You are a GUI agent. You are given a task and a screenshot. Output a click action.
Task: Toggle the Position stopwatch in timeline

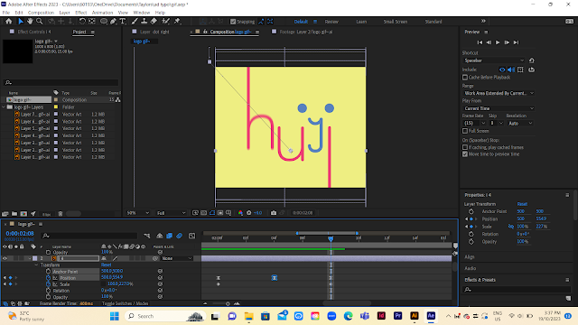[48, 277]
